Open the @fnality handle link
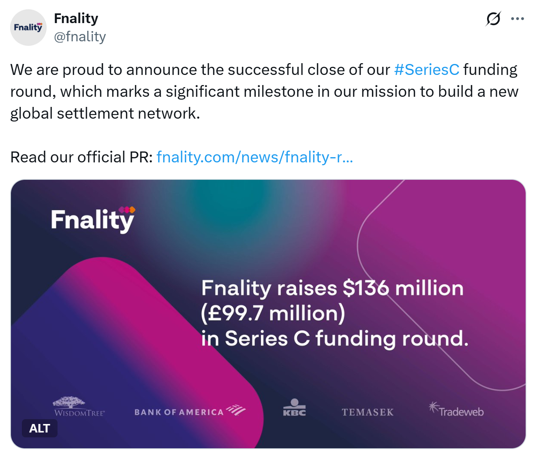Image resolution: width=539 pixels, height=458 pixels. click(x=80, y=36)
